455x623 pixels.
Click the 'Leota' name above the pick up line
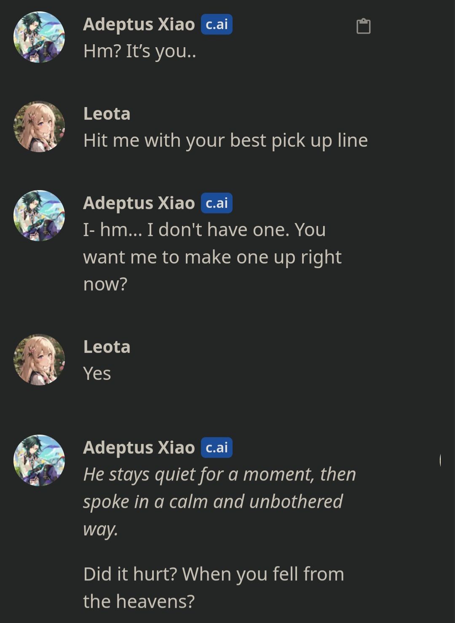(x=107, y=113)
